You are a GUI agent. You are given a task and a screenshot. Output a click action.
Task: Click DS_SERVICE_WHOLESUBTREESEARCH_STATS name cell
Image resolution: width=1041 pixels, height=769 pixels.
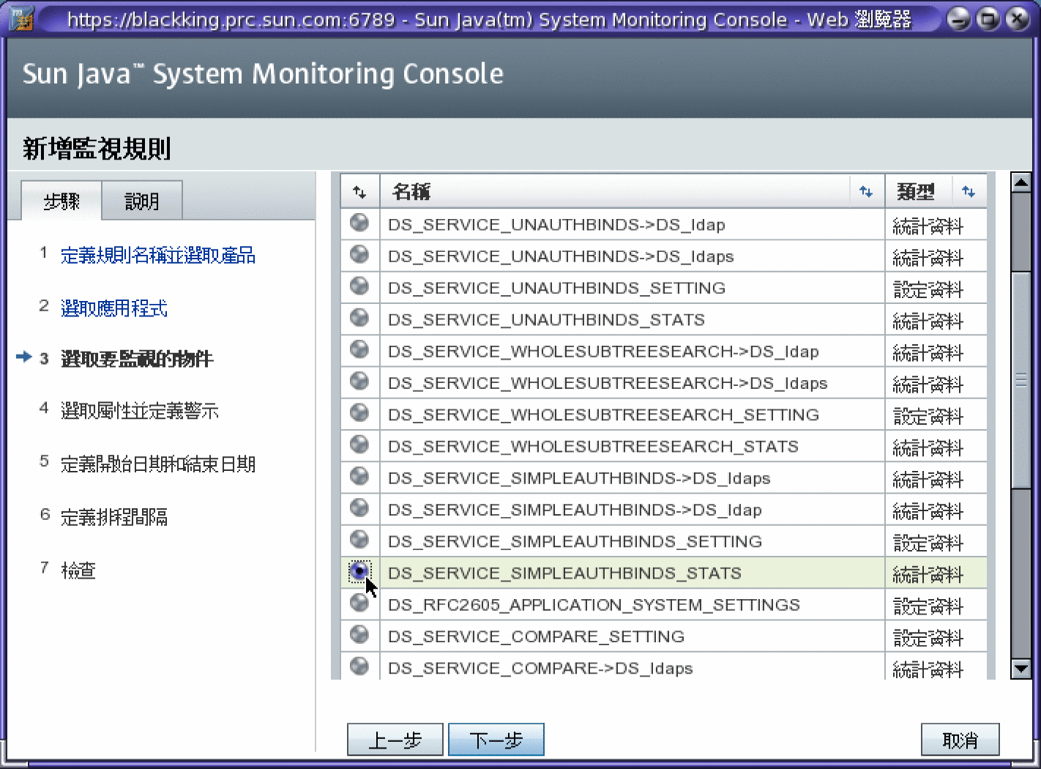(633, 446)
